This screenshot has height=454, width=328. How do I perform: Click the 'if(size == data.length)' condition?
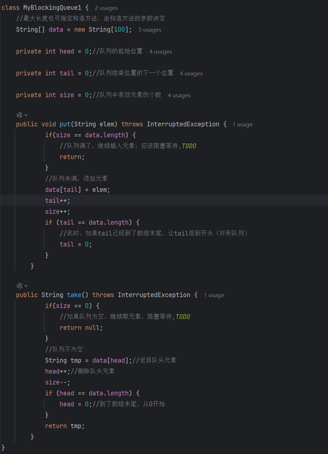pyautogui.click(x=87, y=135)
